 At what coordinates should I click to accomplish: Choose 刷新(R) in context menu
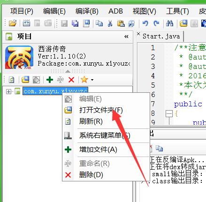click(91, 121)
